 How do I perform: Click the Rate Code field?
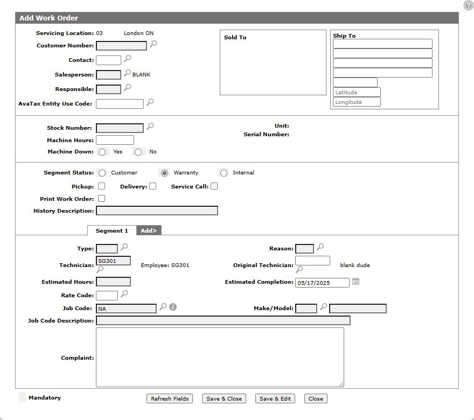[x=107, y=296]
